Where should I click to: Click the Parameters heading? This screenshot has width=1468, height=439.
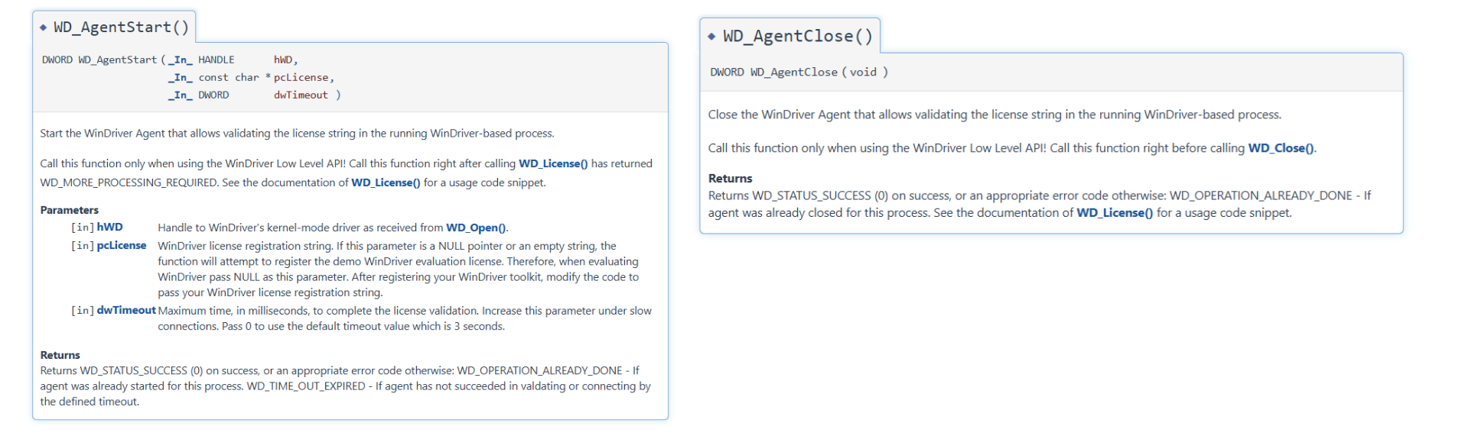click(70, 210)
